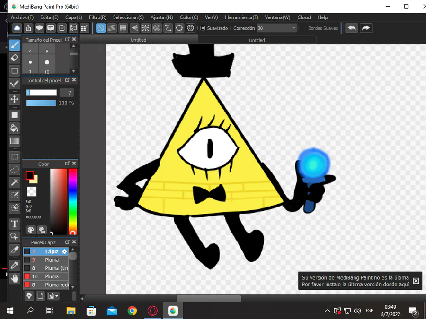Open the Corrección dropdown showing 30
Image resolution: width=426 pixels, height=319 pixels.
pos(276,28)
